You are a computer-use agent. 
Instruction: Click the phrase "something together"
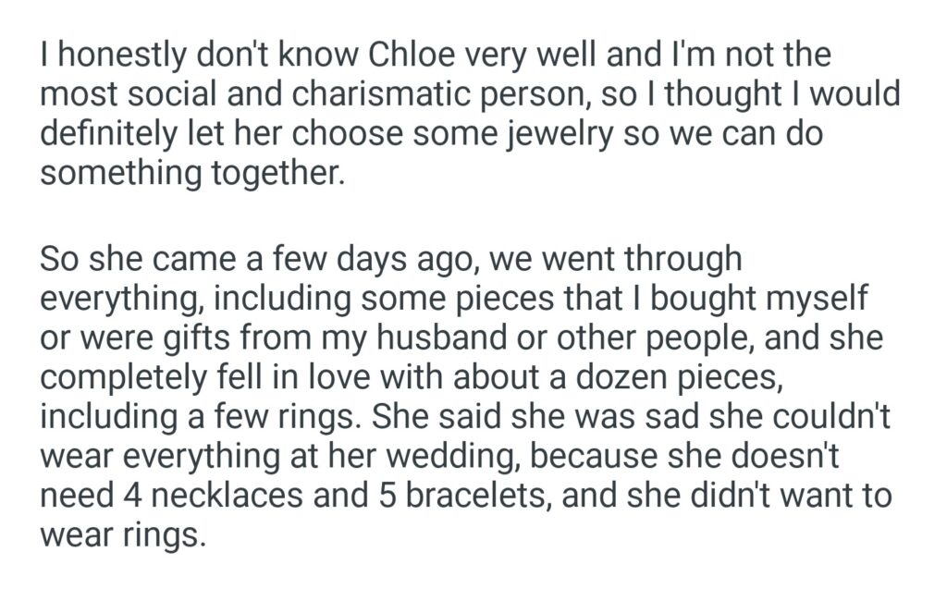point(191,173)
